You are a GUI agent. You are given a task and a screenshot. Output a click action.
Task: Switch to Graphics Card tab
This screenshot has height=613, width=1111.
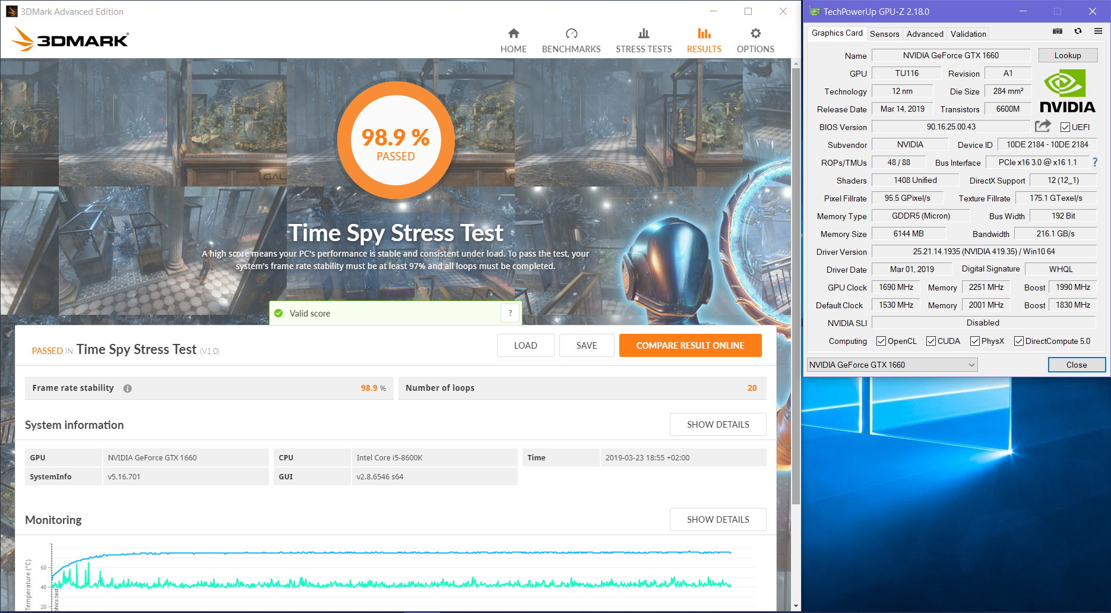[x=837, y=33]
